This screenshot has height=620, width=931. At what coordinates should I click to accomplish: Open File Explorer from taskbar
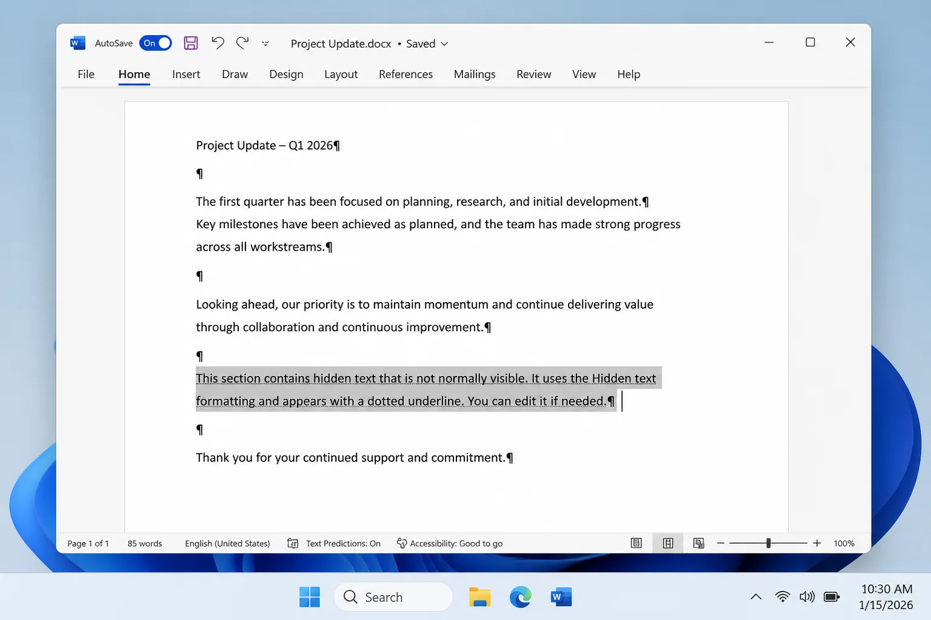click(x=479, y=597)
